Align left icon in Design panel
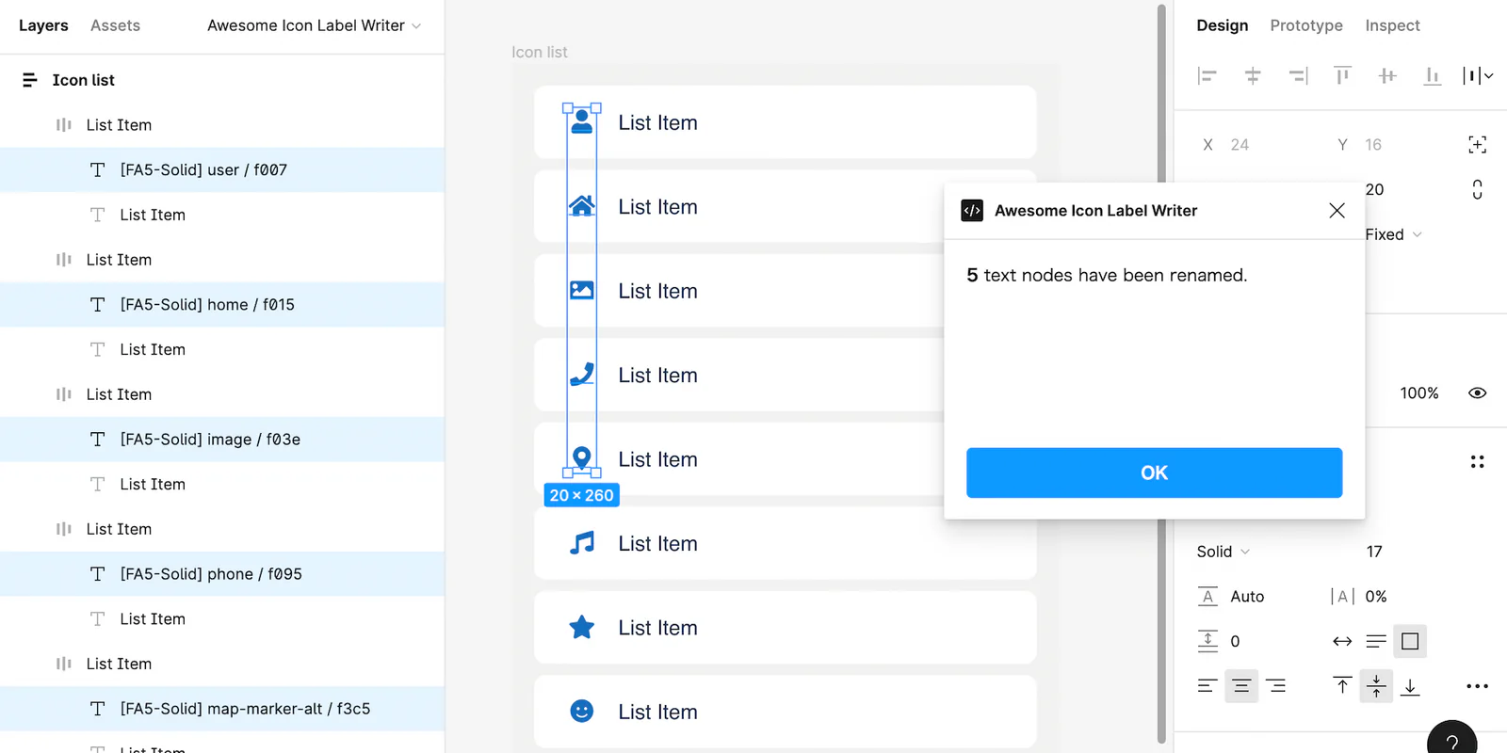The width and height of the screenshot is (1507, 753). (x=1207, y=75)
